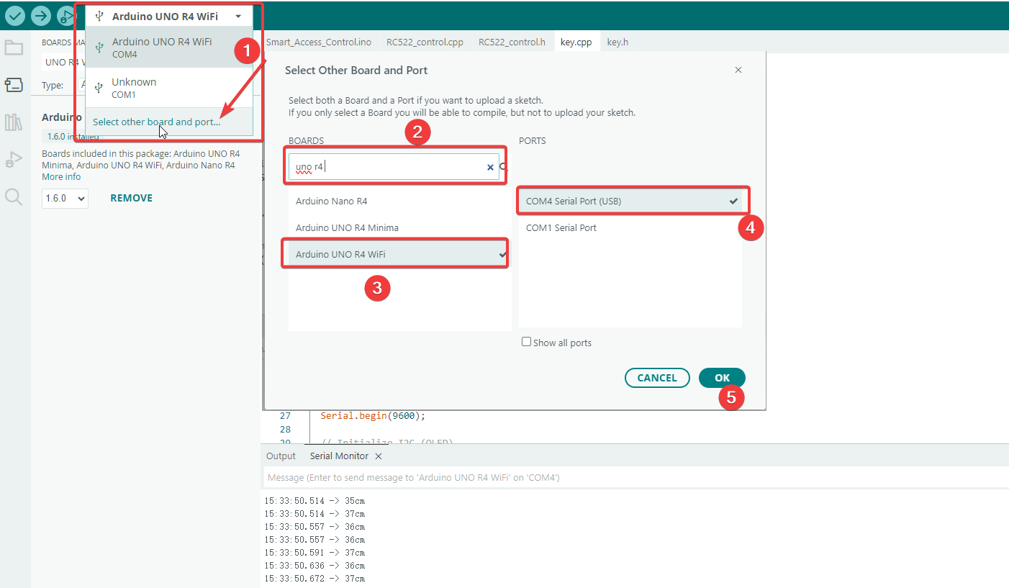Switch to the Smart_Access_Control.ino tab
Screen dimensions: 1009x588
point(319,42)
